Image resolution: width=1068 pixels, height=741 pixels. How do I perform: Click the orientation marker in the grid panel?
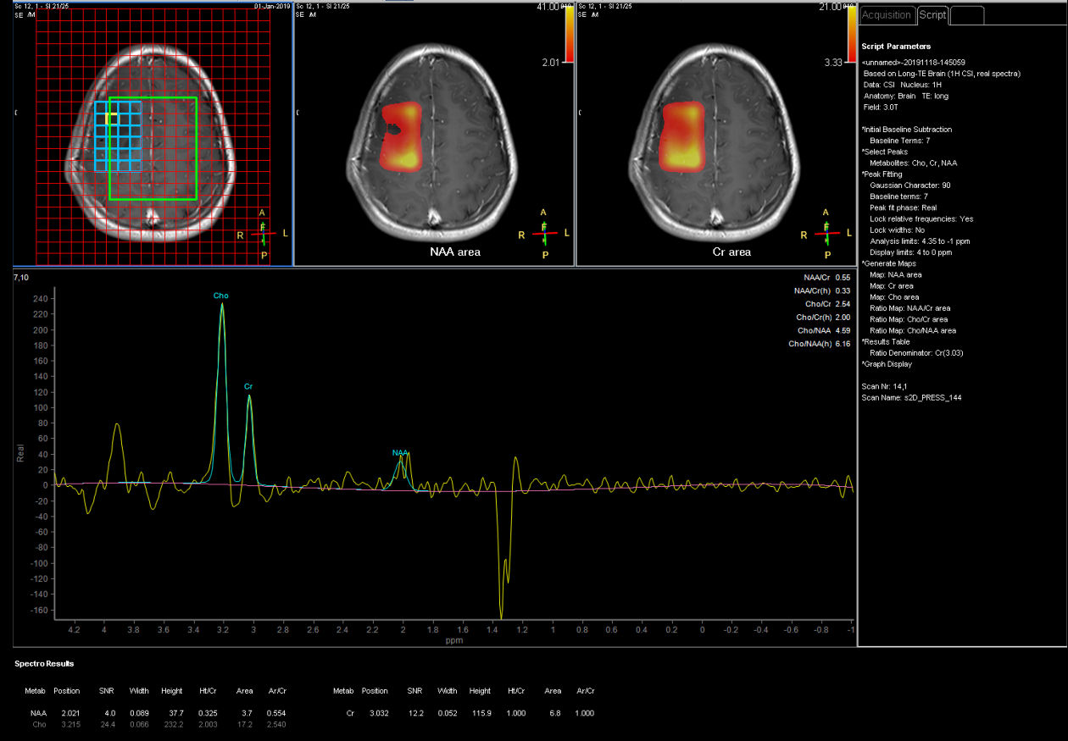point(263,233)
